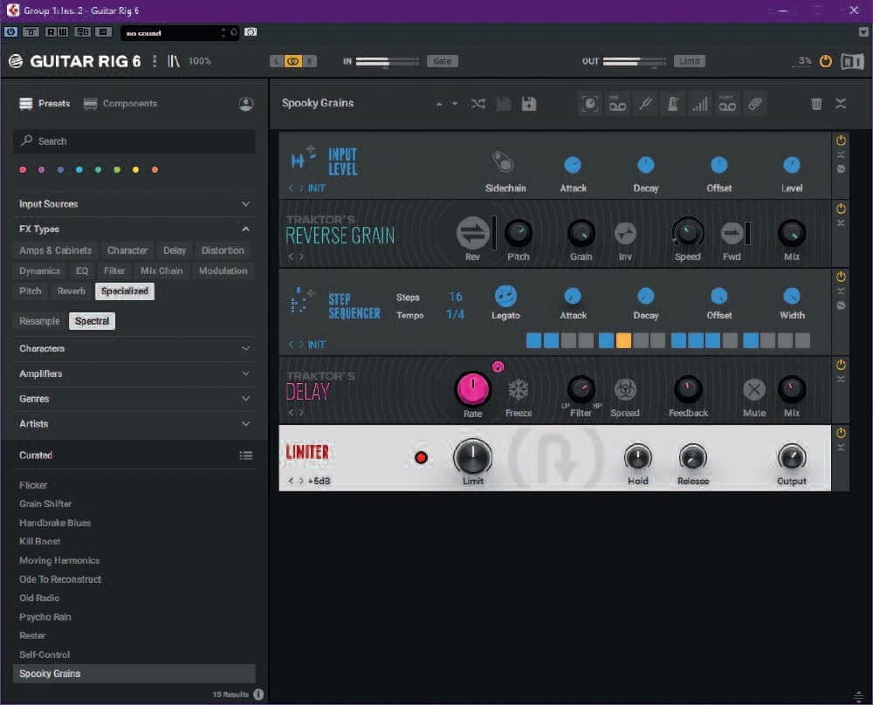
Task: Shuffle presets with the random icon
Action: 478,104
